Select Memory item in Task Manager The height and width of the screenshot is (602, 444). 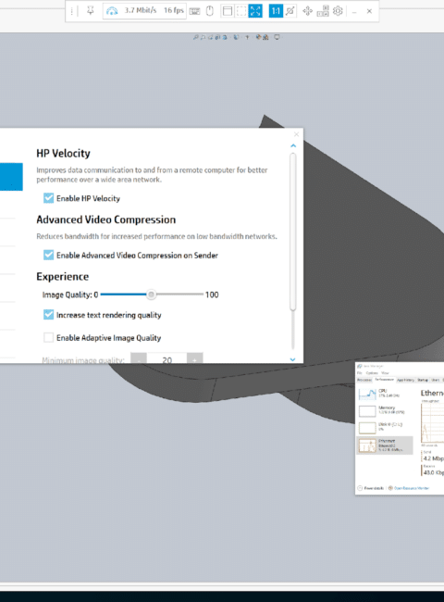click(385, 410)
